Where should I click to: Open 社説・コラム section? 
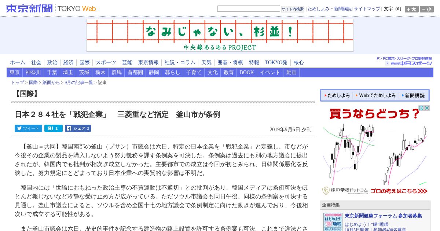pyautogui.click(x=180, y=62)
